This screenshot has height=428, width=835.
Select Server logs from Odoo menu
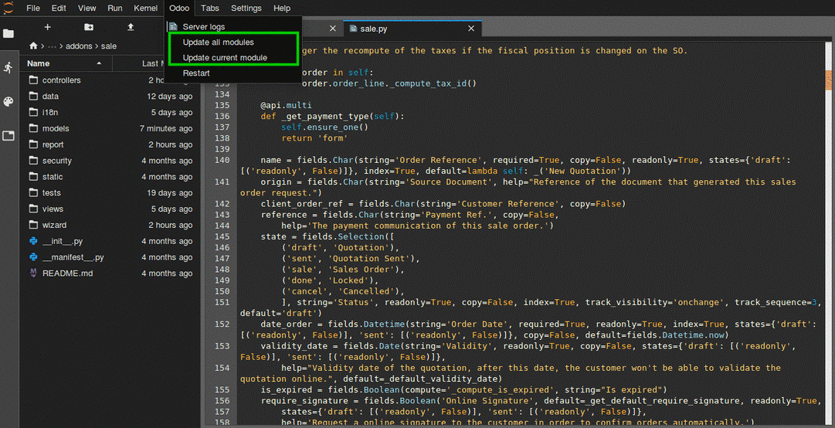[233, 26]
